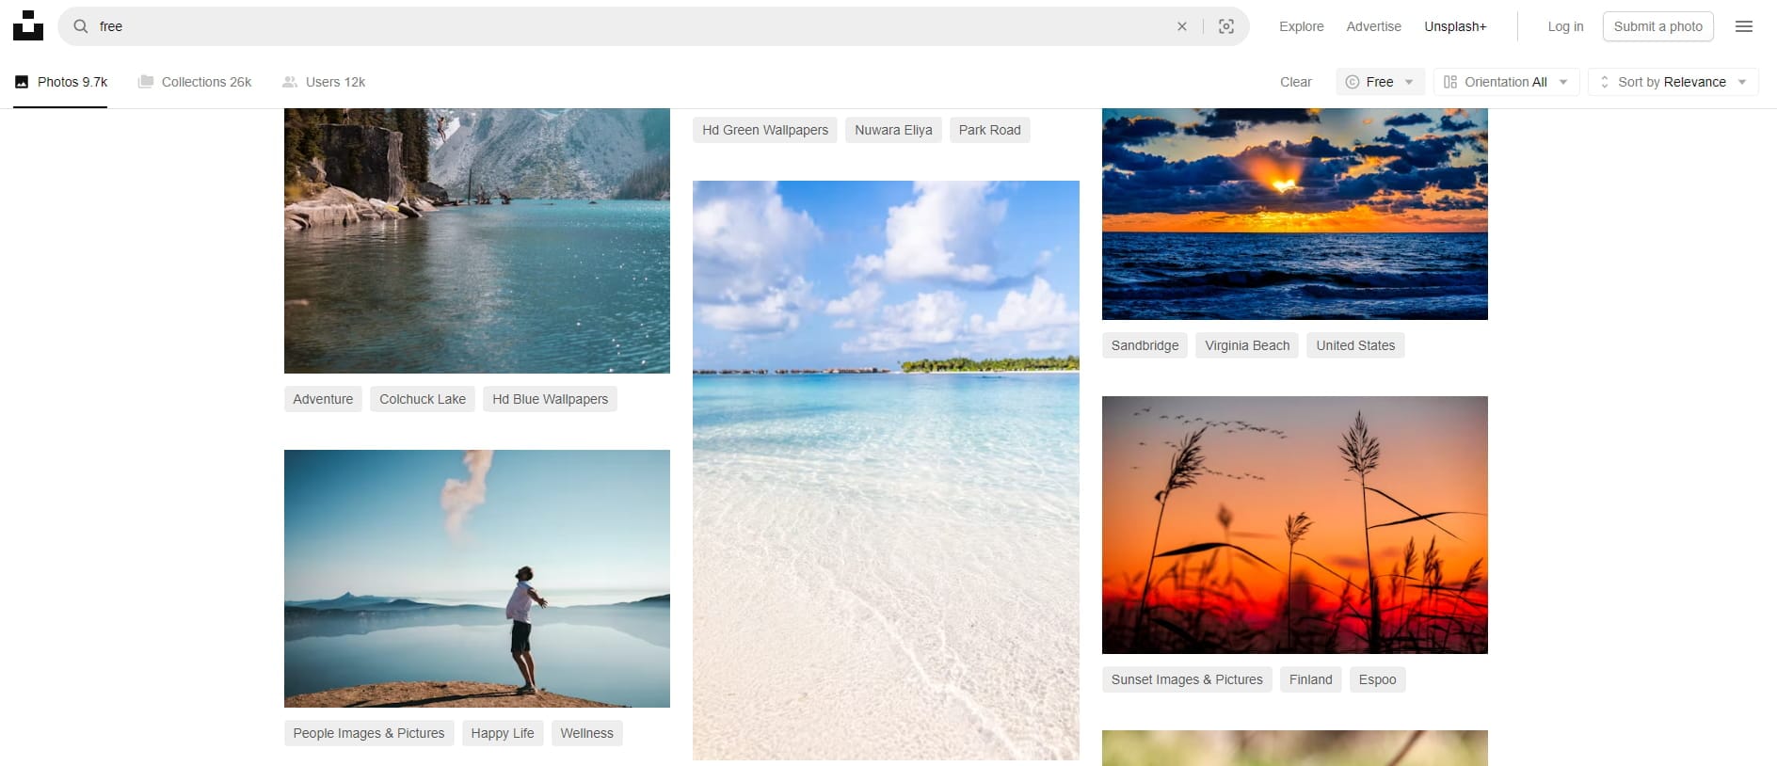The height and width of the screenshot is (766, 1777).
Task: Open the tropical beach photo
Action: (x=886, y=471)
